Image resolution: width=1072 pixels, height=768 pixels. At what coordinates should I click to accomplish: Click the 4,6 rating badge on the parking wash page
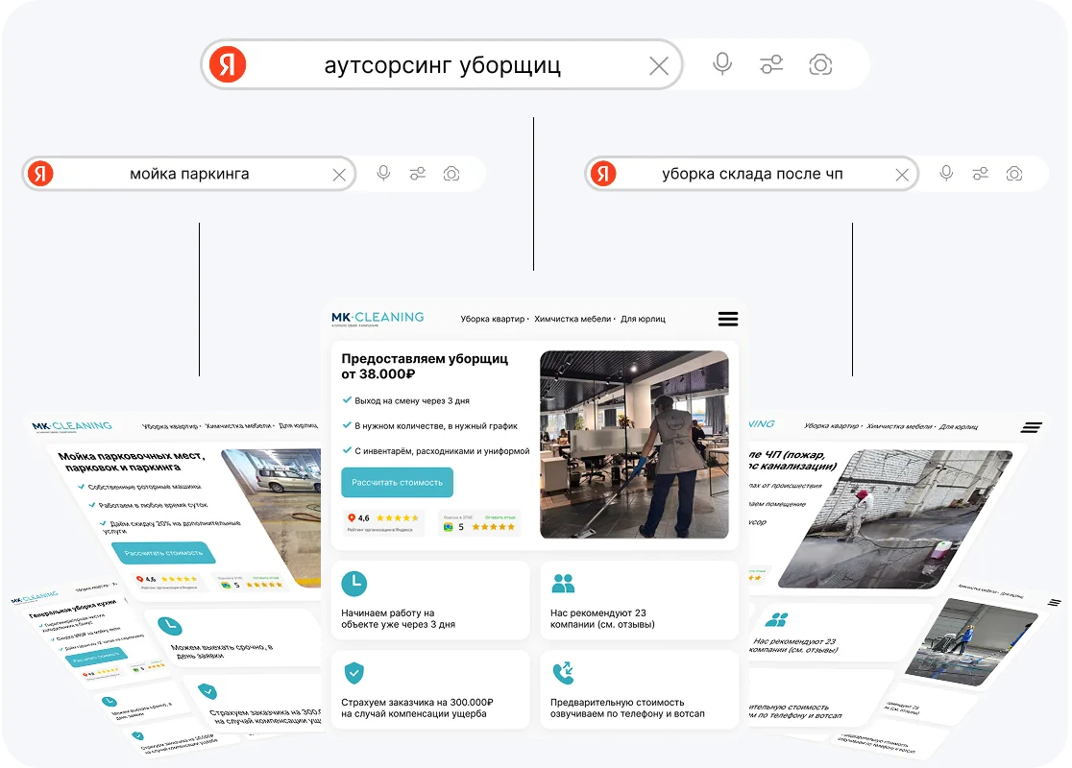(167, 582)
